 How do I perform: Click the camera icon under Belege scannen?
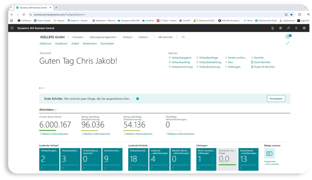(270, 153)
